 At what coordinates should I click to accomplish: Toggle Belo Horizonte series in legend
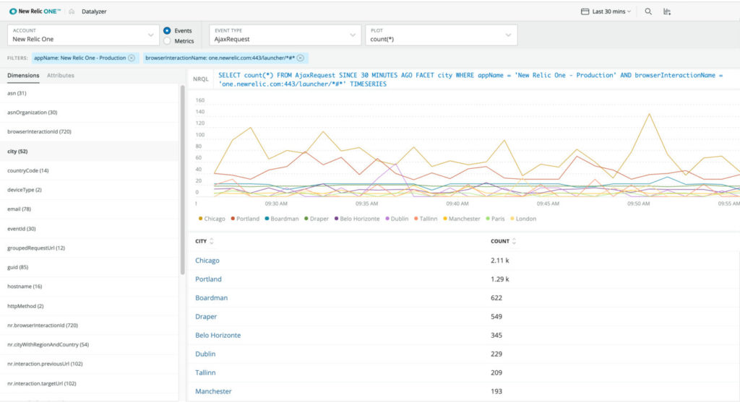[357, 219]
